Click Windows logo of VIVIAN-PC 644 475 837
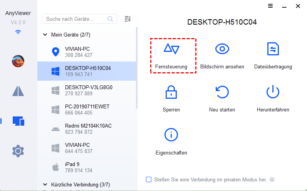The height and width of the screenshot is (191, 307). pyautogui.click(x=55, y=148)
